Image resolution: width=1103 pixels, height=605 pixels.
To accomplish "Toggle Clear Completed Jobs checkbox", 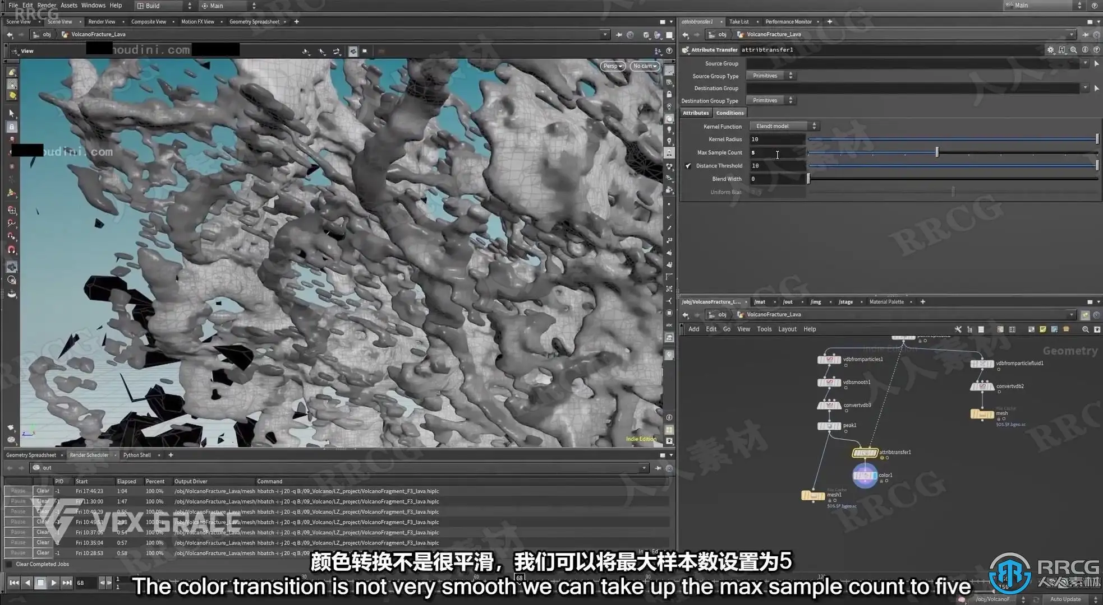I will click(x=9, y=564).
